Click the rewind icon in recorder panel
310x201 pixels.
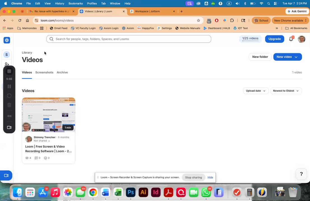click(x=9, y=116)
